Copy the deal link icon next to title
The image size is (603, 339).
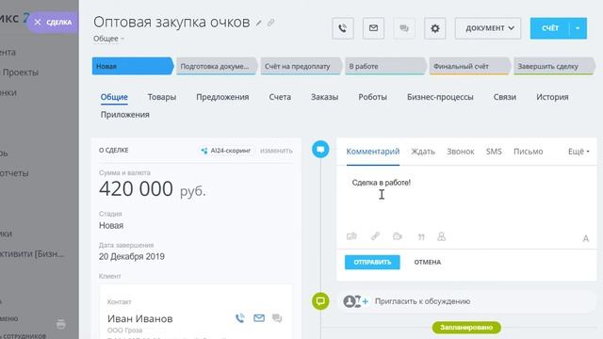271,23
